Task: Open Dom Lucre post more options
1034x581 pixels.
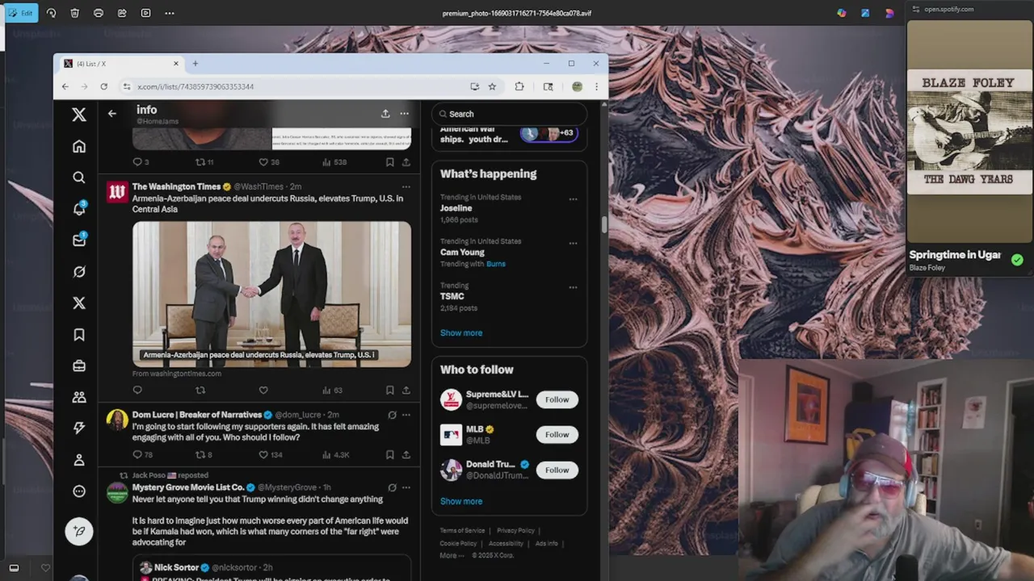Action: tap(406, 415)
